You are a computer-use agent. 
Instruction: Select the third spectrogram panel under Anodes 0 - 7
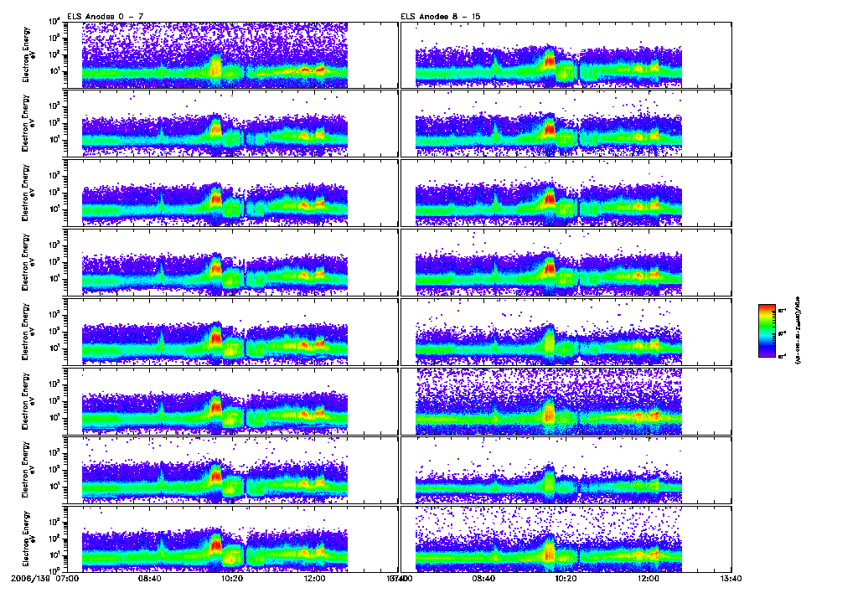[x=231, y=193]
